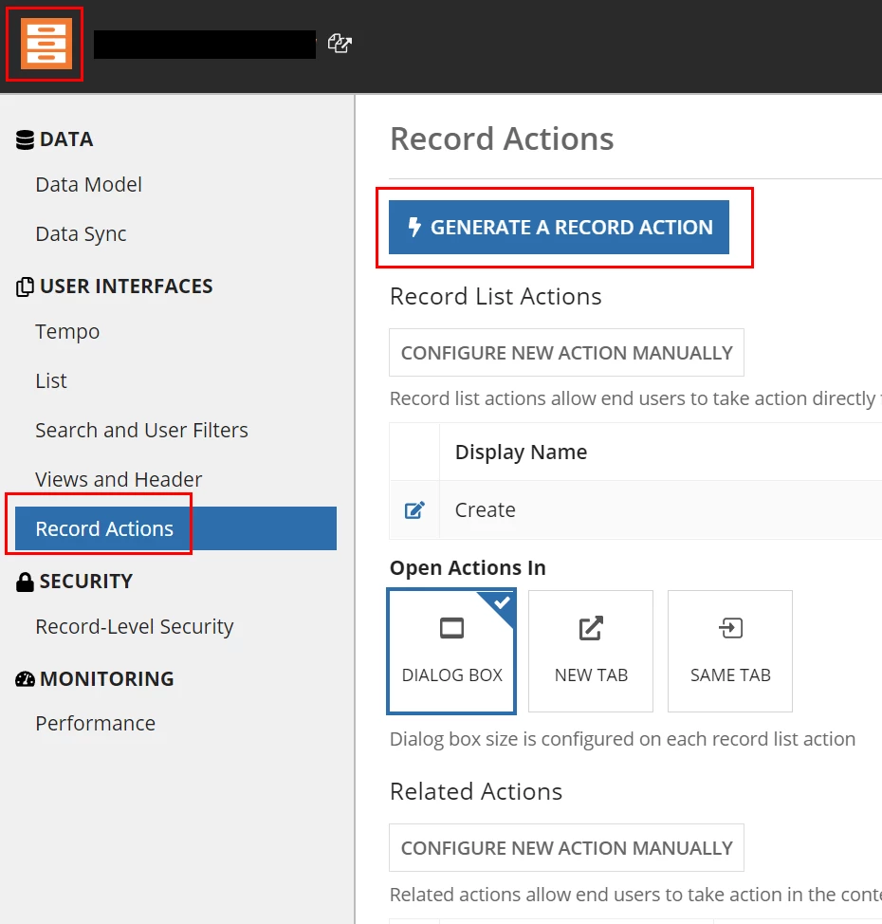Click Generate a Record Action button

click(x=559, y=227)
